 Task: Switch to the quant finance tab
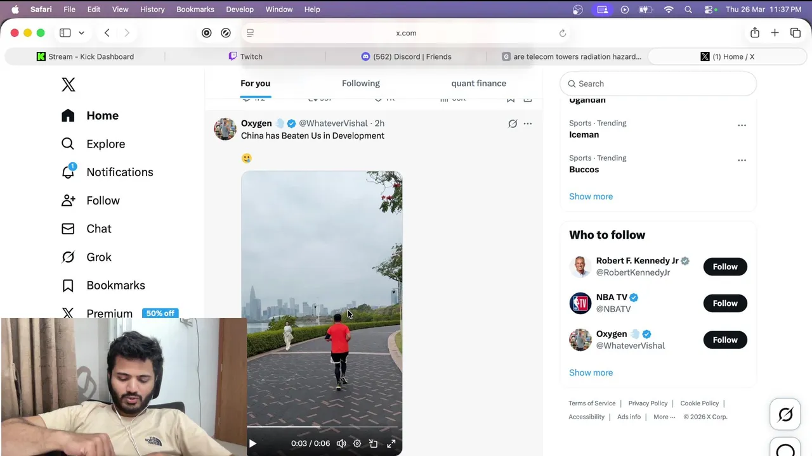(478, 84)
